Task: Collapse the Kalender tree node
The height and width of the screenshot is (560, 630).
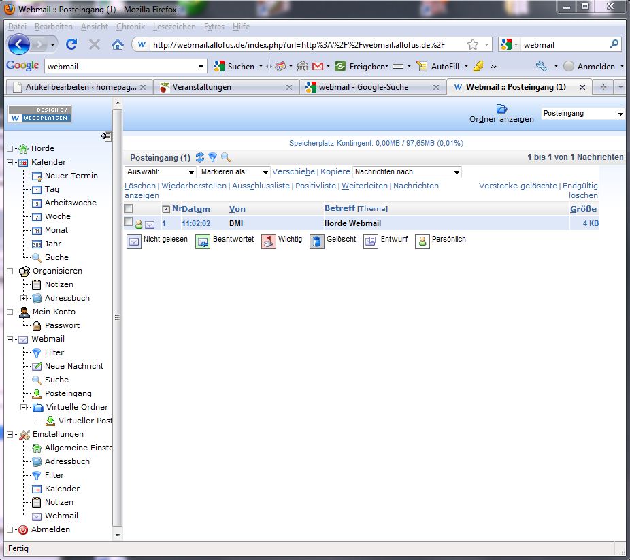Action: tap(10, 163)
